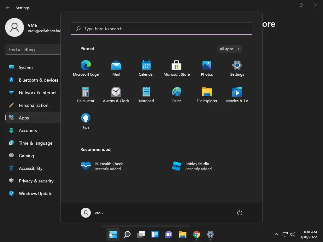This screenshot has height=242, width=323.
Task: Focus the Start menu search box
Action: pyautogui.click(x=161, y=29)
